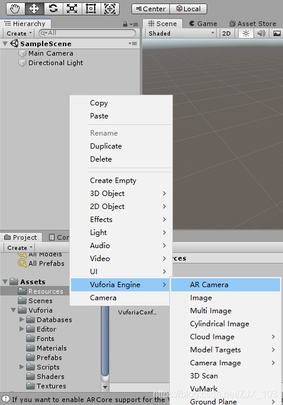Open the 2D Object submenu
Image resolution: width=283 pixels, height=405 pixels.
121,207
